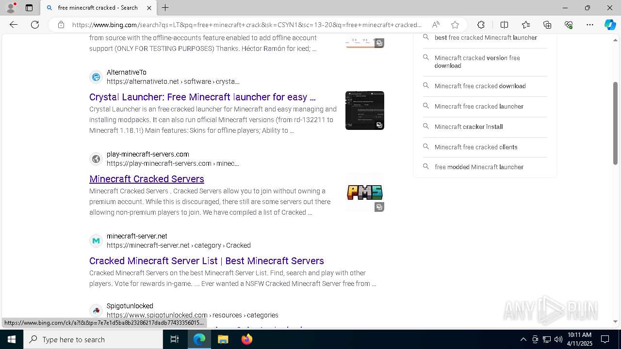This screenshot has height=349, width=621.
Task: Click the address bar URL
Action: [x=247, y=25]
